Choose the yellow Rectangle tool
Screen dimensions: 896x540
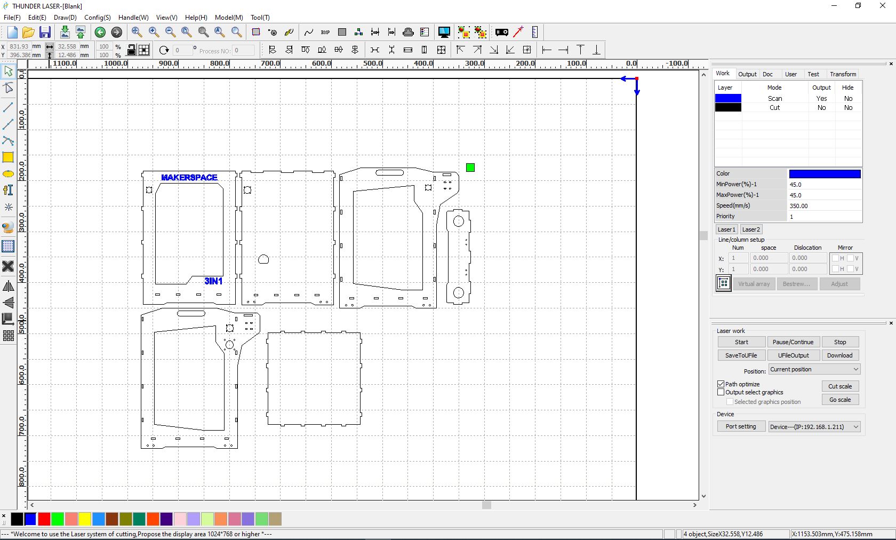(9, 157)
